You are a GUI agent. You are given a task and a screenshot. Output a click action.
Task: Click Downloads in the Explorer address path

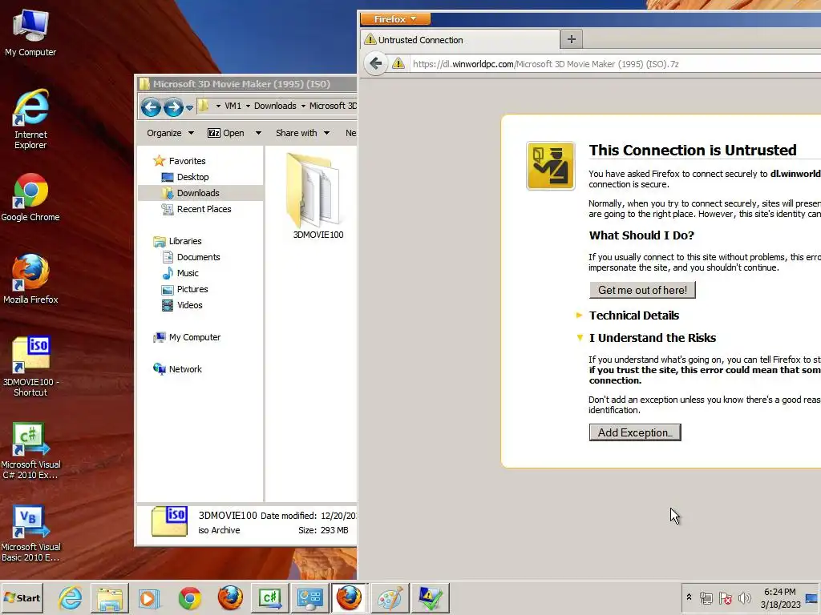[275, 106]
